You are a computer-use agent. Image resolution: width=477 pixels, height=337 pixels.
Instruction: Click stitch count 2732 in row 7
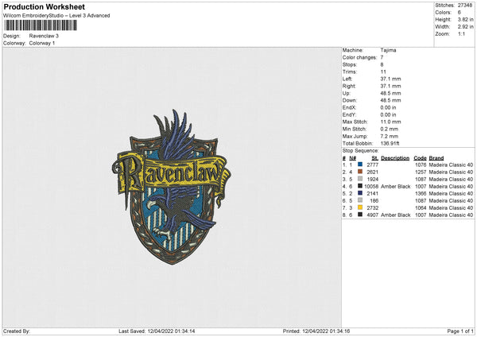point(373,208)
